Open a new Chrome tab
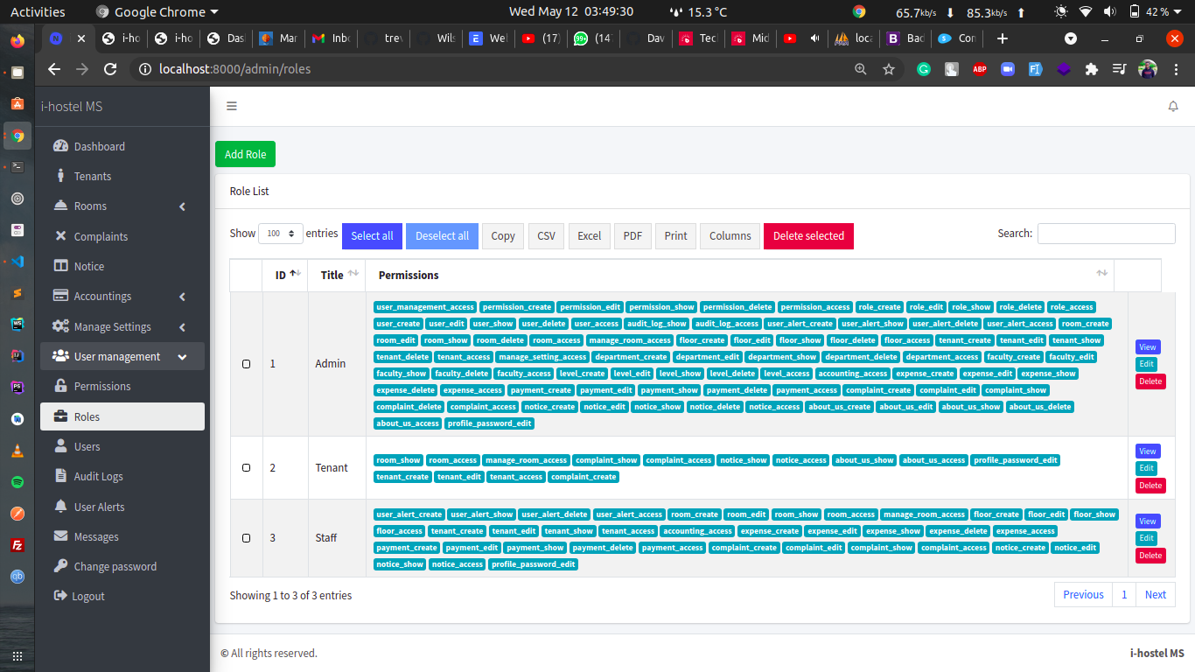 click(x=1003, y=38)
